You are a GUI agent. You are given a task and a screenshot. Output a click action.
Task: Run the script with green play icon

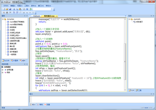31,9
